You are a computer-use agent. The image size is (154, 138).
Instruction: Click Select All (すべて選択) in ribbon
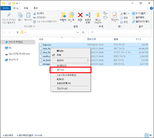(x=139, y=13)
